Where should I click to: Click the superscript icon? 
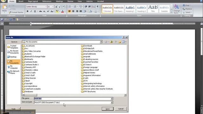pyautogui.click(x=48, y=11)
